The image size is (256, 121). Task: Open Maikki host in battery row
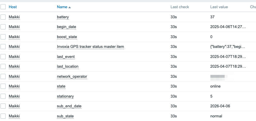pyautogui.click(x=14, y=17)
